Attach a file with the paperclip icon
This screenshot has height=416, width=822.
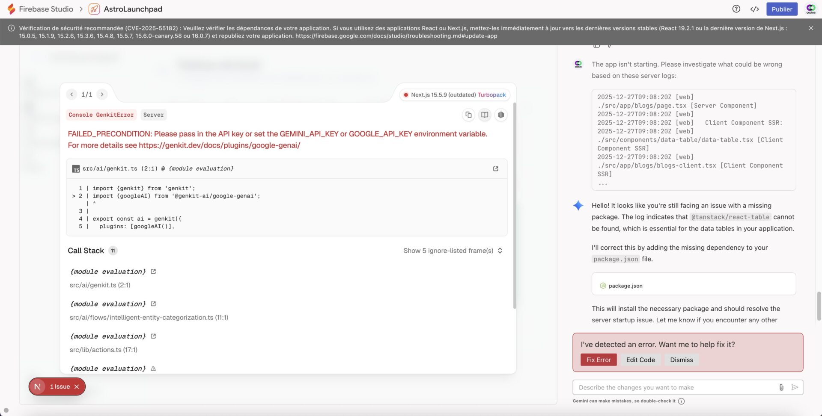click(x=781, y=387)
